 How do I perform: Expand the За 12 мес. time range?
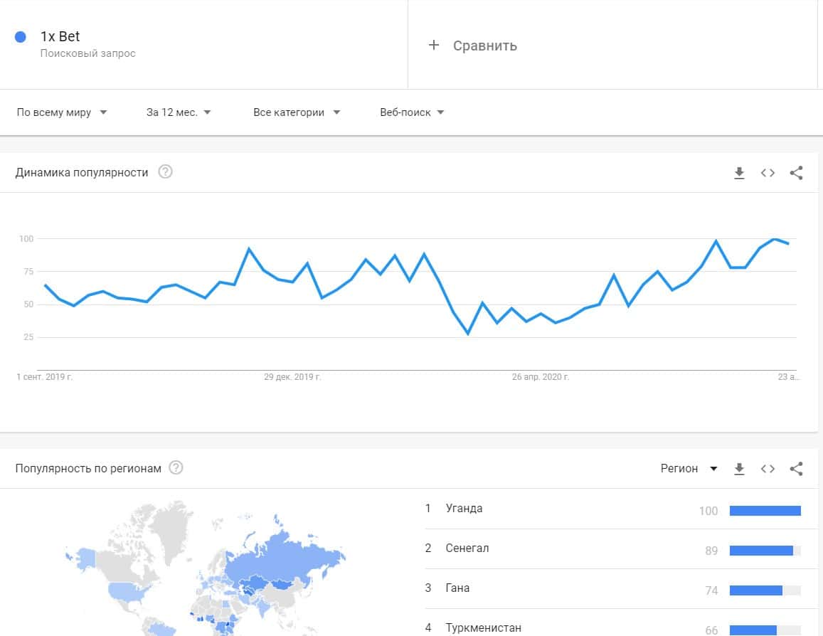[x=179, y=112]
